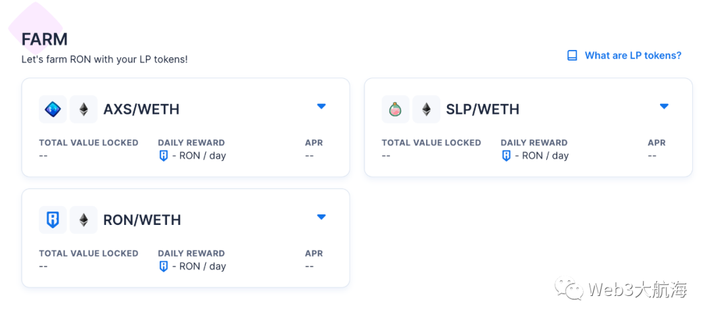The image size is (710, 321).
Task: Click RON reward icon in SLP/WETH card
Action: [507, 156]
